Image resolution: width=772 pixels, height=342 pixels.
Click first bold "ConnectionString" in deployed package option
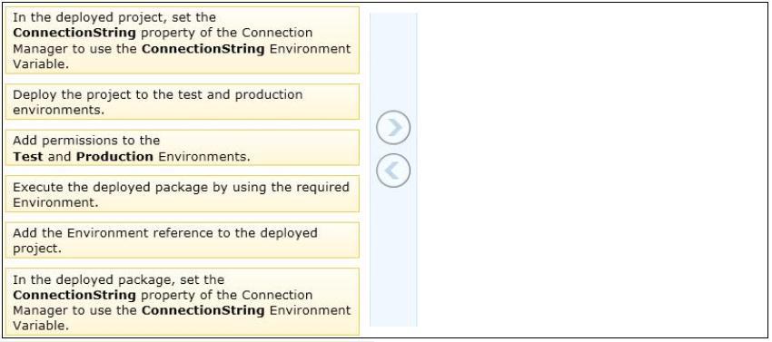pos(74,295)
